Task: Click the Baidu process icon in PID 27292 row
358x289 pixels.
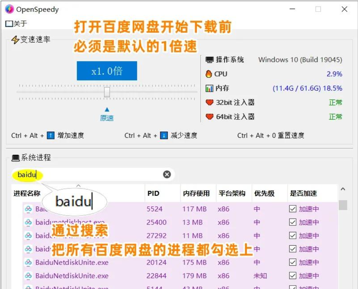Action: pos(28,235)
